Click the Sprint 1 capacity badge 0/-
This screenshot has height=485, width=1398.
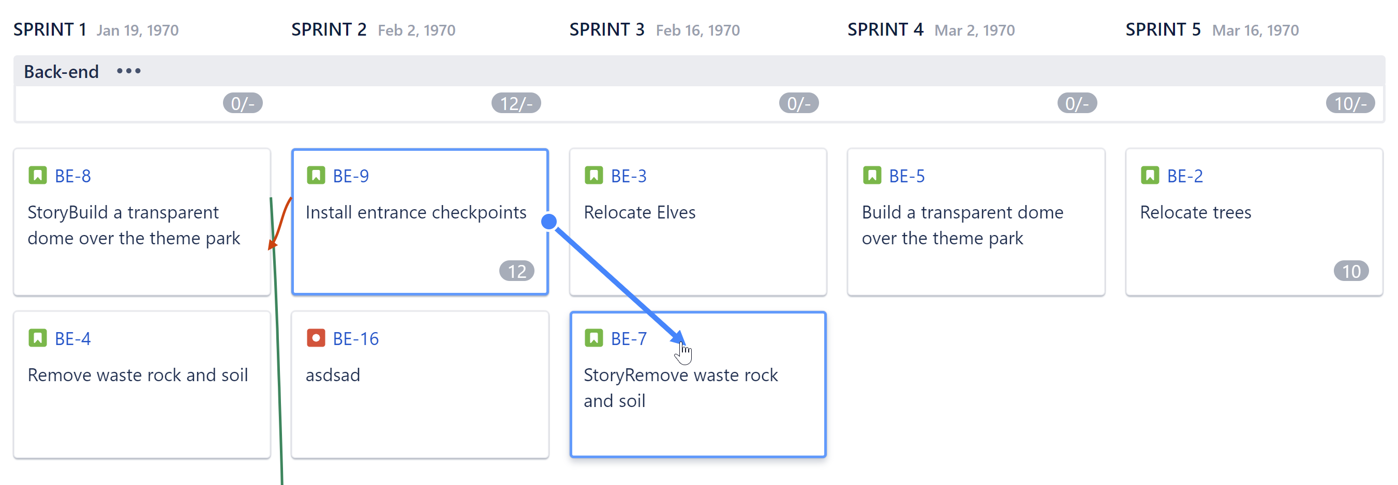pos(243,103)
